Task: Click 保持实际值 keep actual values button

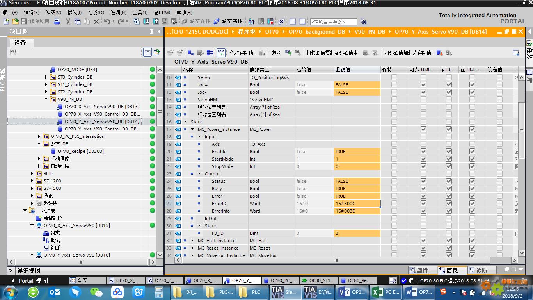Action: pos(242,53)
